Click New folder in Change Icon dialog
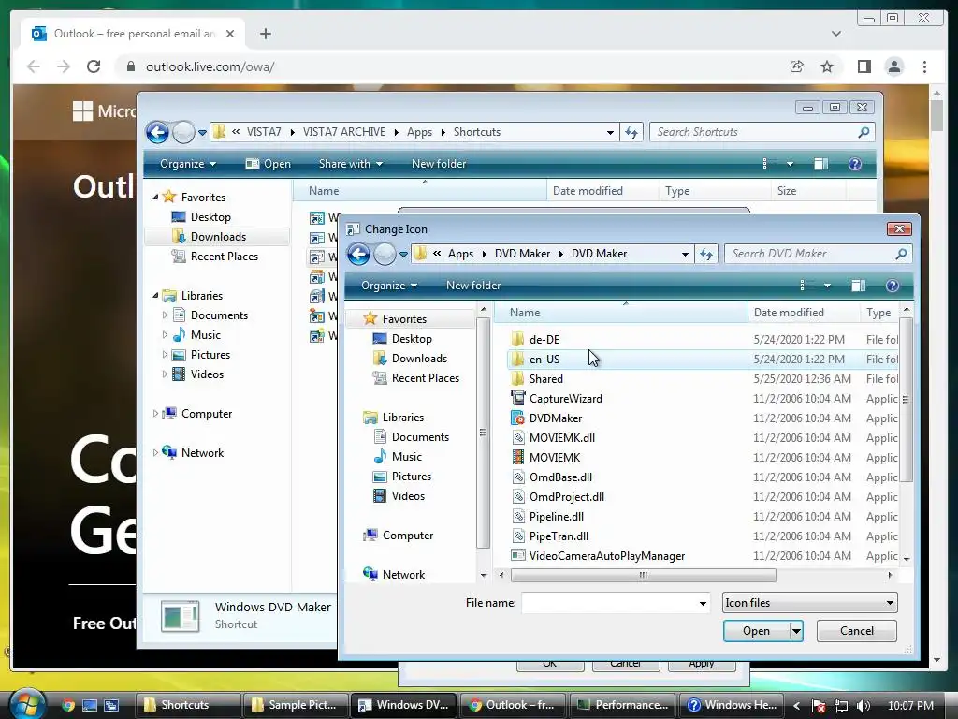 coord(472,286)
